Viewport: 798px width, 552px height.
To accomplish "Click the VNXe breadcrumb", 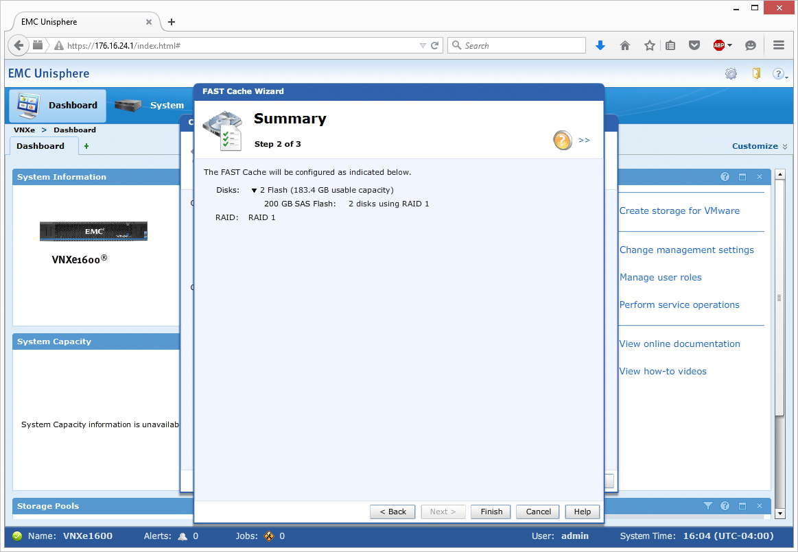I will [25, 130].
